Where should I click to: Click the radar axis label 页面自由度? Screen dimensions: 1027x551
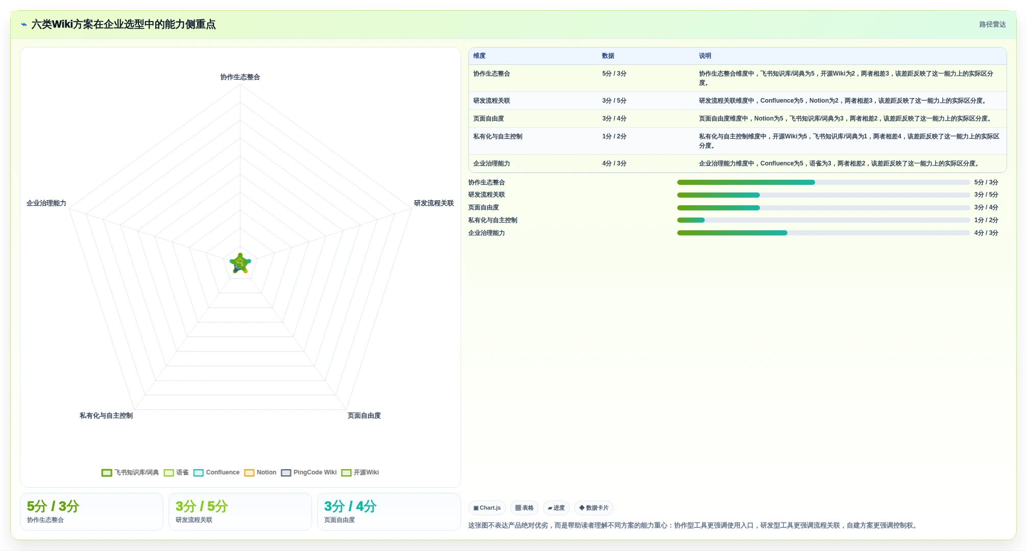364,416
